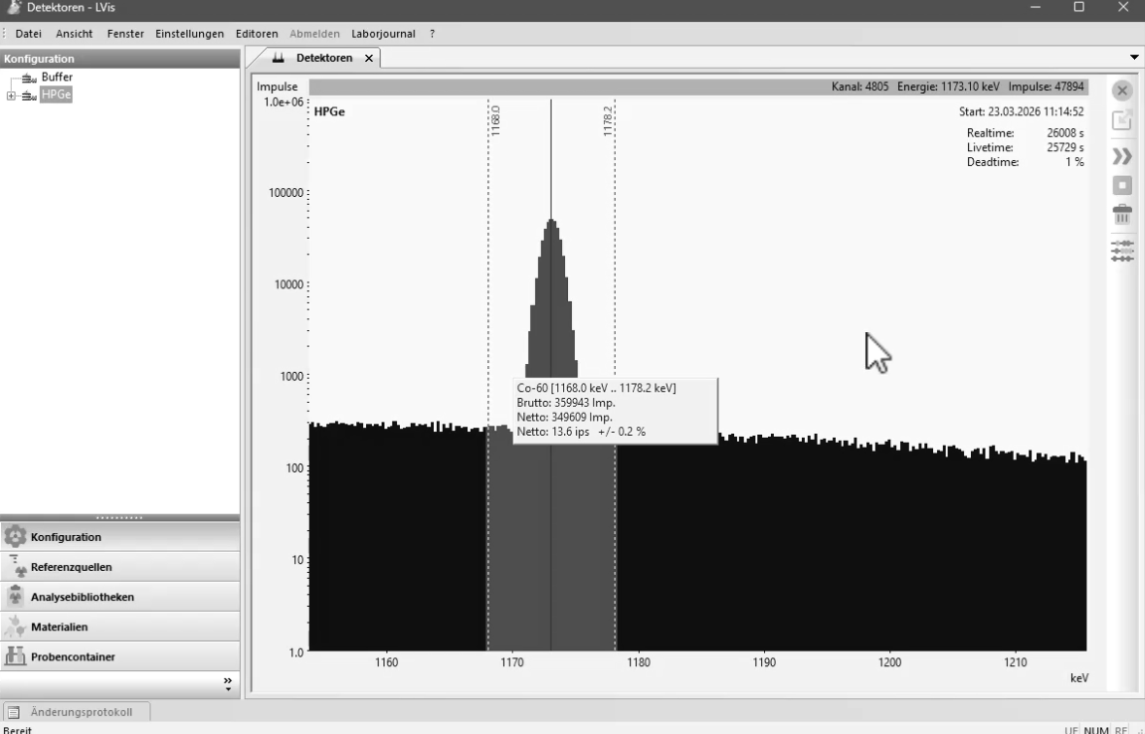The image size is (1145, 734).
Task: Click the Probencontainer panel icon
Action: [16, 656]
